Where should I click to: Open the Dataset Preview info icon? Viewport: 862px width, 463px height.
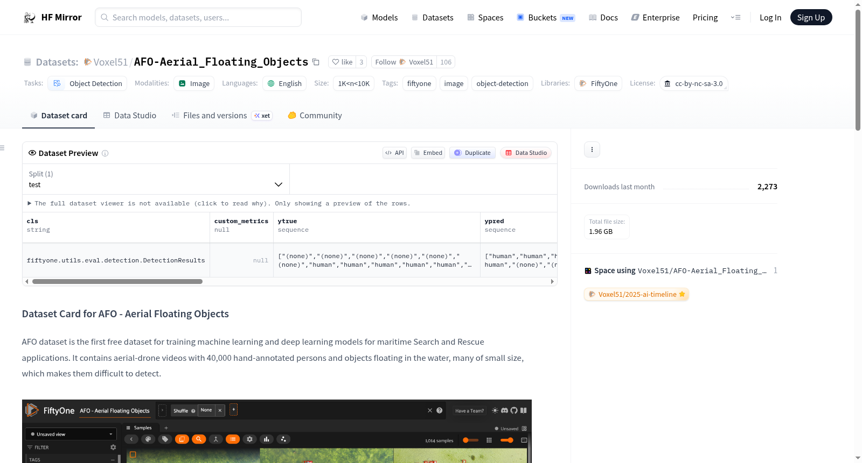pyautogui.click(x=105, y=153)
